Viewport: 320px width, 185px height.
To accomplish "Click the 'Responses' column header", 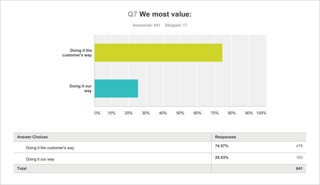I will (226, 137).
